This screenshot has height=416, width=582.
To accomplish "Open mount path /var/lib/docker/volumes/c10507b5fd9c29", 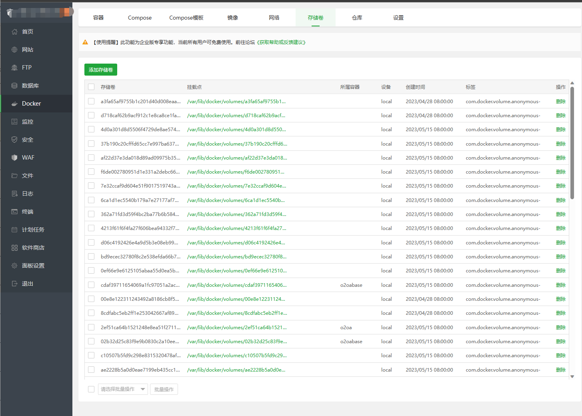I will pyautogui.click(x=237, y=355).
